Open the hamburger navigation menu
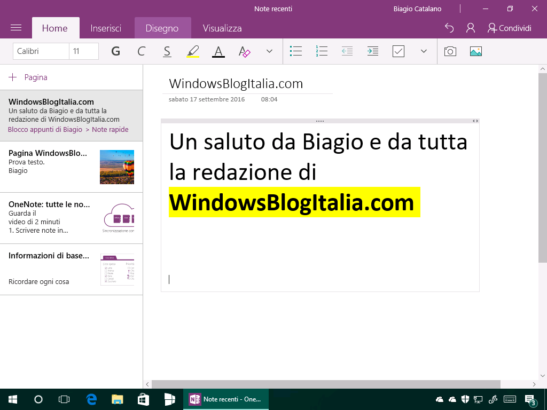The image size is (547, 410). [16, 28]
